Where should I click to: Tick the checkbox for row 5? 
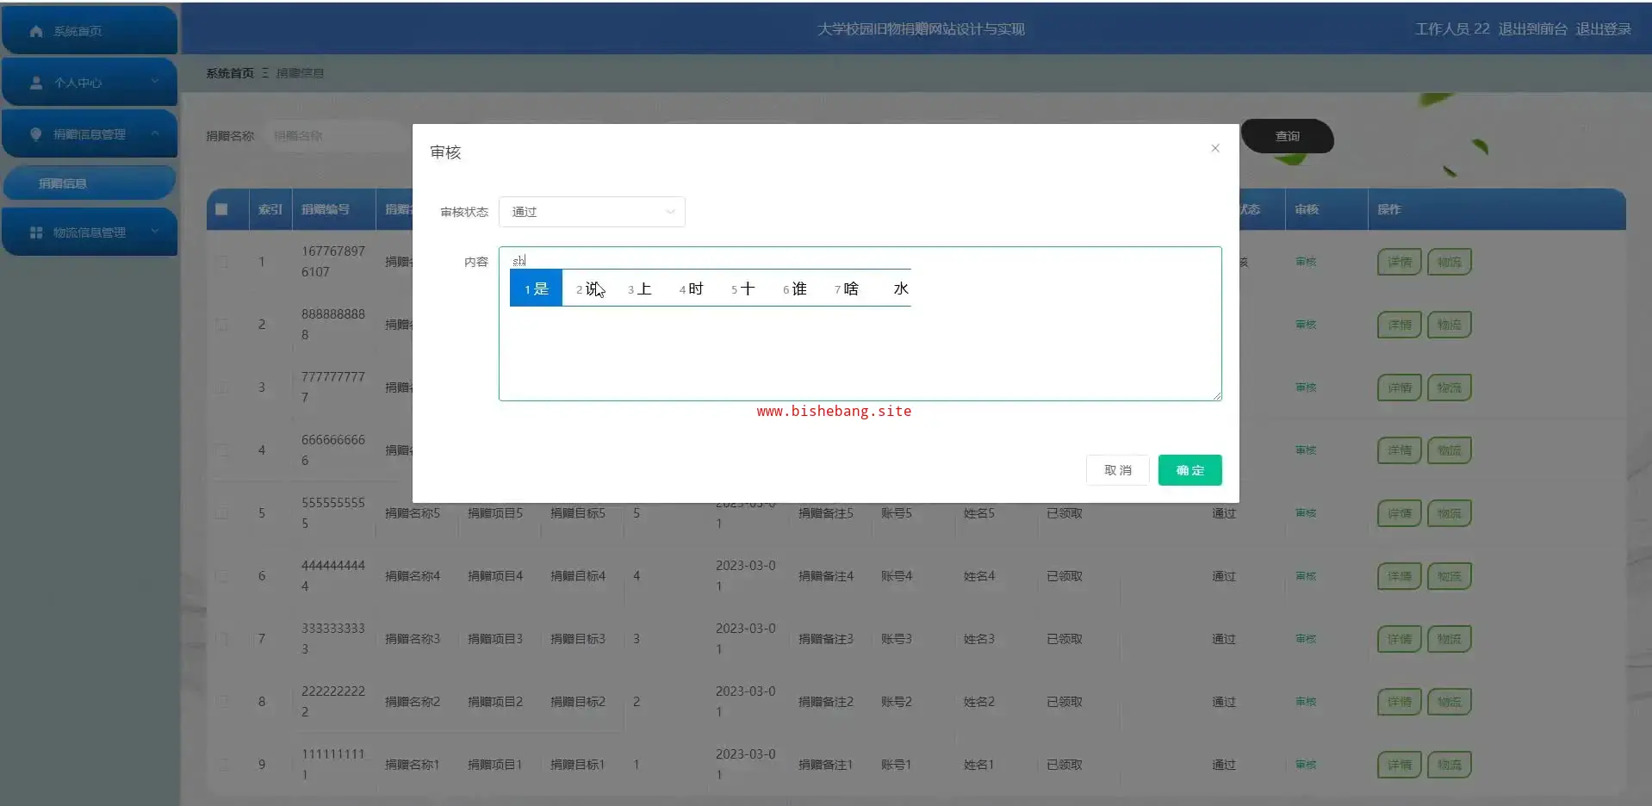coord(222,513)
